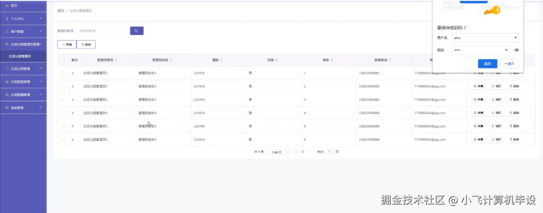Click 修改 for row 垃圾分类管理员5
The image size is (543, 213).
click(496, 126)
